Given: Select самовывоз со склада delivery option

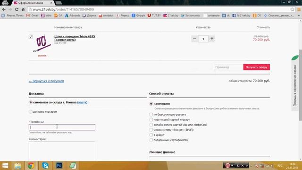Looking at the screenshot, I should coord(30,102).
